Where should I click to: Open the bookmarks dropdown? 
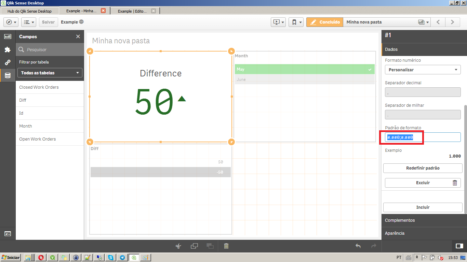tap(296, 22)
